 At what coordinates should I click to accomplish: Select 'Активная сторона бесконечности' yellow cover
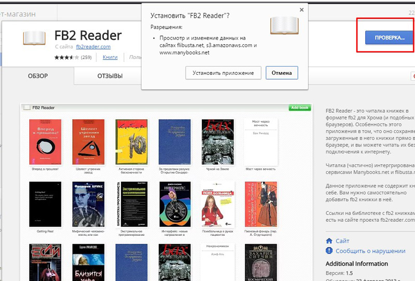click(131, 142)
